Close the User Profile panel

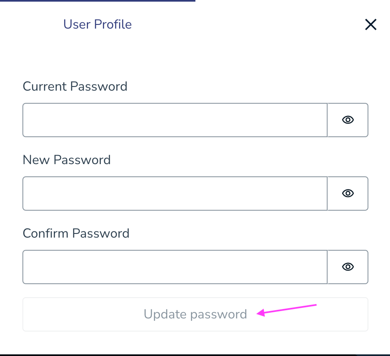pyautogui.click(x=370, y=25)
